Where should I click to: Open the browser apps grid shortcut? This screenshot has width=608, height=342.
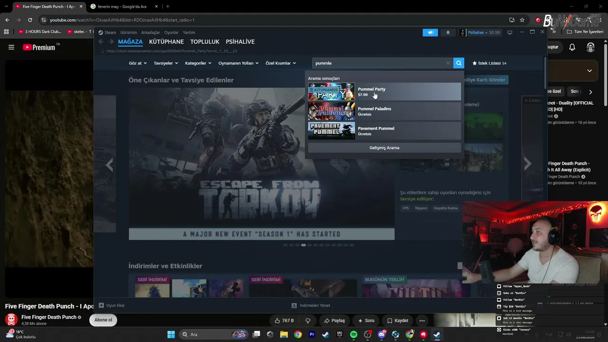(x=6, y=32)
